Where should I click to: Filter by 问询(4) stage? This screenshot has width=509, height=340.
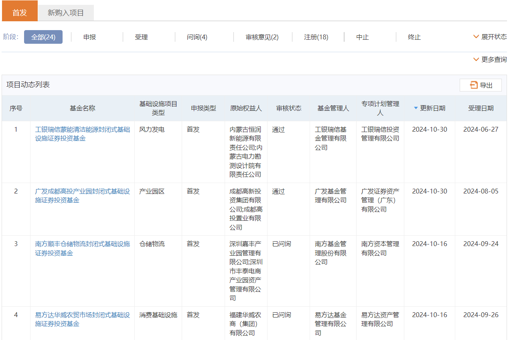(x=197, y=37)
